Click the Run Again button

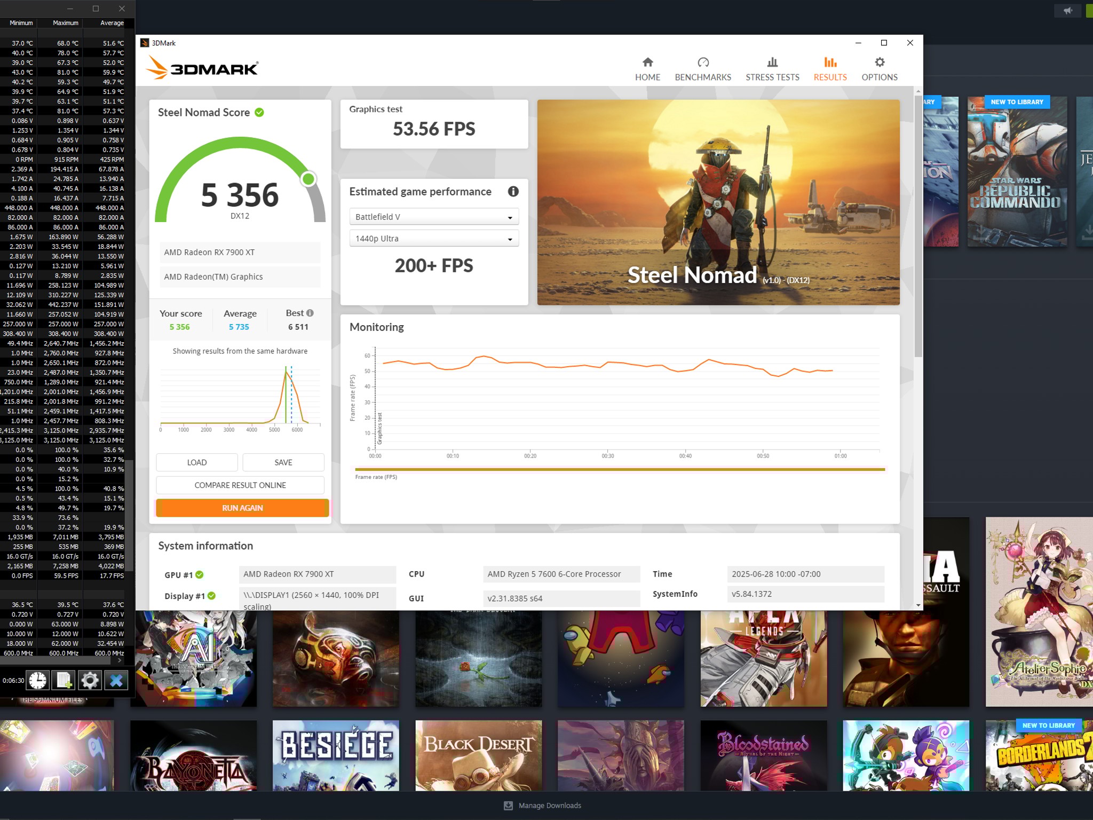click(x=242, y=508)
